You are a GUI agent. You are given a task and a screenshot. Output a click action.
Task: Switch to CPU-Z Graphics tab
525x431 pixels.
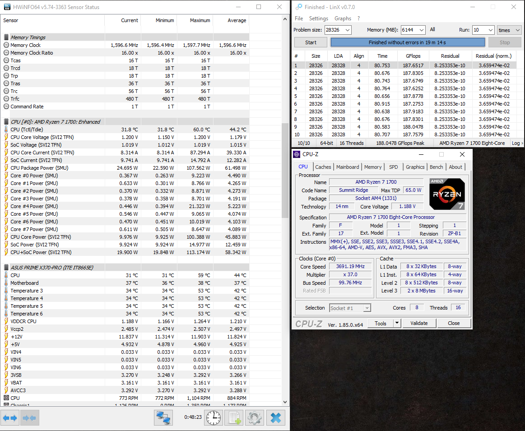pos(415,167)
